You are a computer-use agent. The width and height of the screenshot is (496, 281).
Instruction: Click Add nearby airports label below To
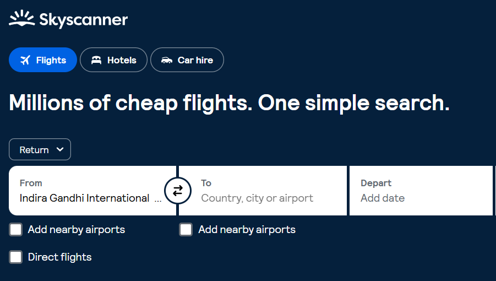click(247, 230)
